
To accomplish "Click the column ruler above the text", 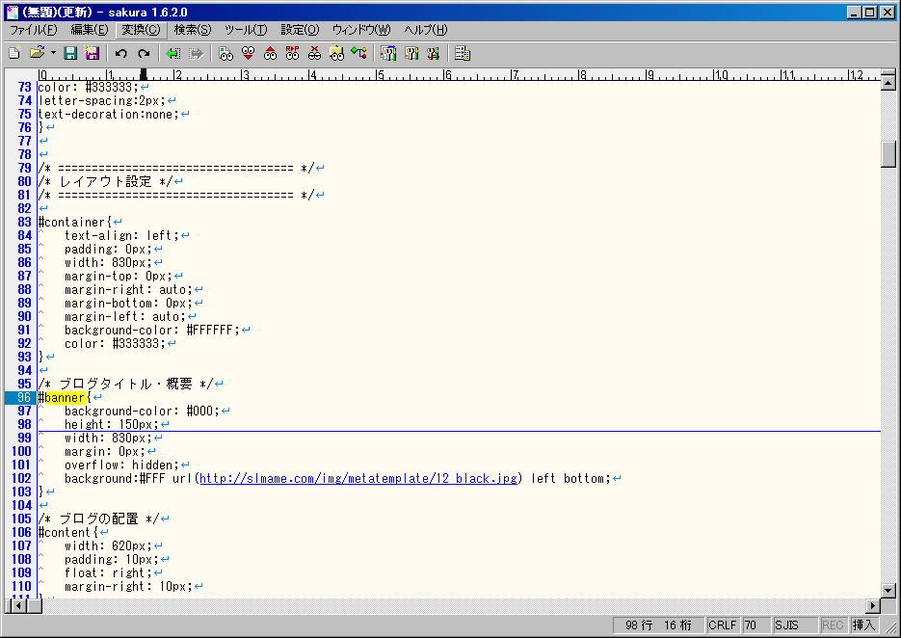I will (459, 75).
